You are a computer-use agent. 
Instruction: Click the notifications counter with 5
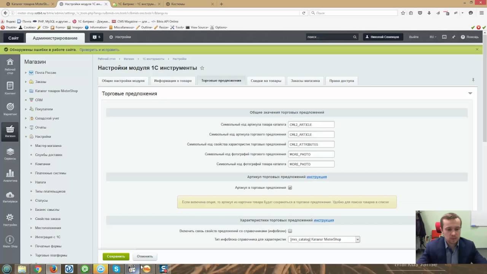point(96,37)
